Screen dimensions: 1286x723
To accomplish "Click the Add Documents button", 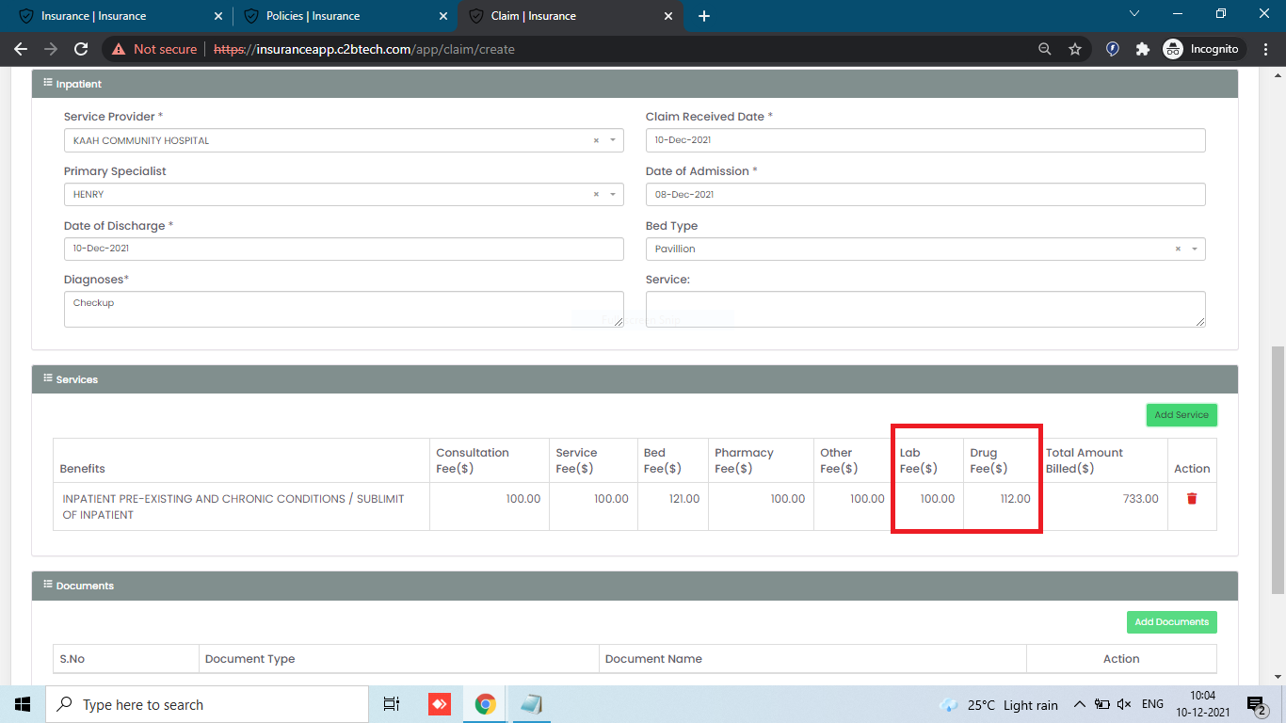I will pos(1172,622).
